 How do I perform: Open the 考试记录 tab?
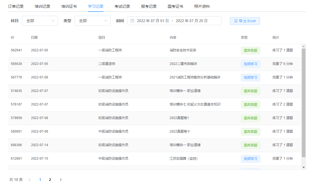tap(122, 6)
